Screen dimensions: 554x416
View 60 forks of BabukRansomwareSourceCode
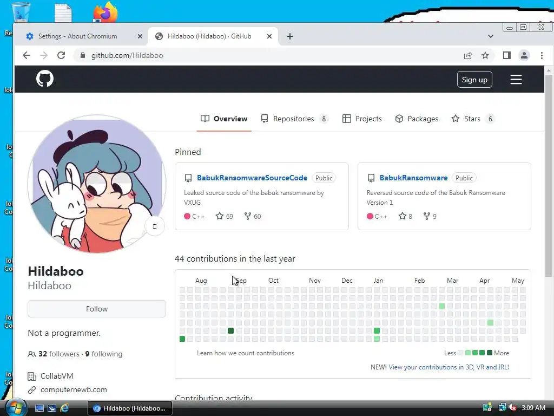253,216
